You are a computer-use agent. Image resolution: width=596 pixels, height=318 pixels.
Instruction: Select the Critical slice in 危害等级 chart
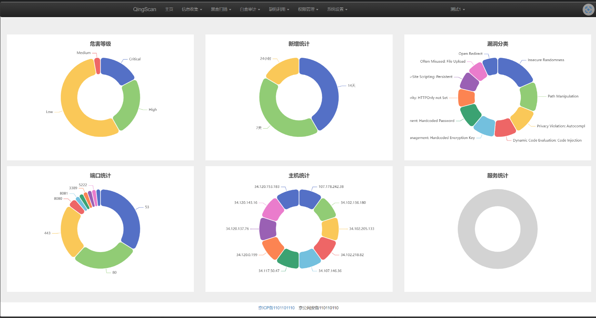pyautogui.click(x=116, y=70)
